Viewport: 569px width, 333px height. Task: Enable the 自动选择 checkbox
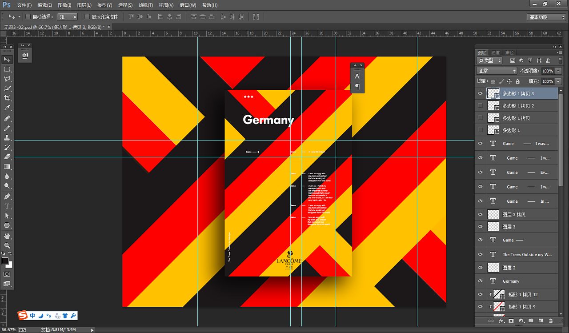[28, 17]
